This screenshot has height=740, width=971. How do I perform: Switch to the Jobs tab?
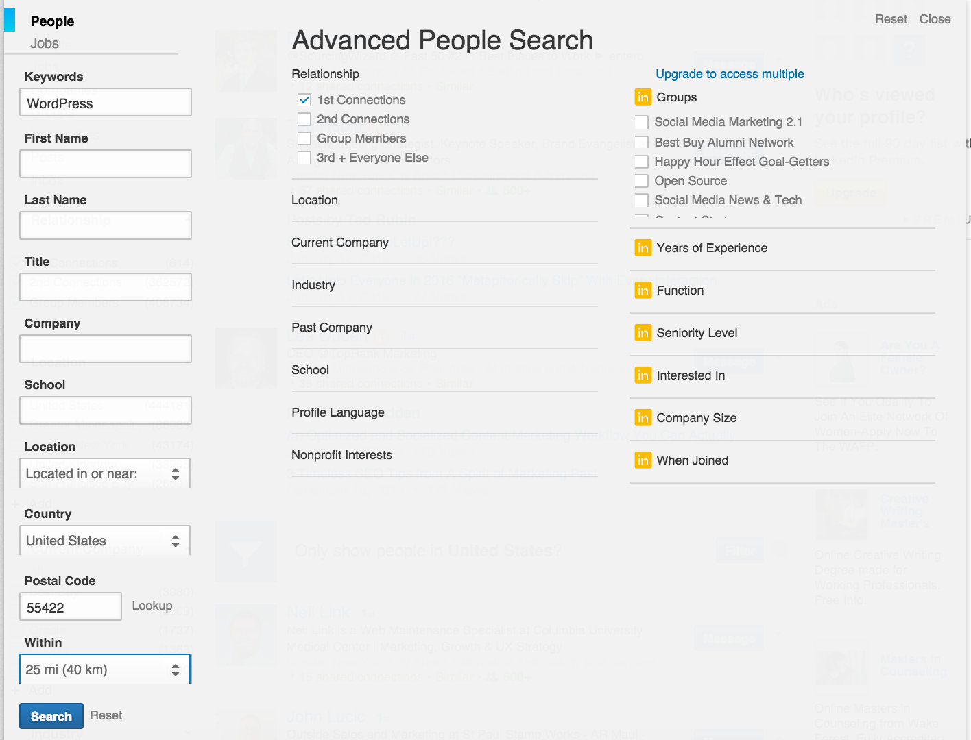[x=45, y=42]
